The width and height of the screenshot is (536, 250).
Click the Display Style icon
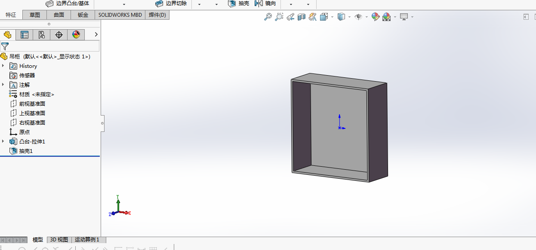point(341,17)
